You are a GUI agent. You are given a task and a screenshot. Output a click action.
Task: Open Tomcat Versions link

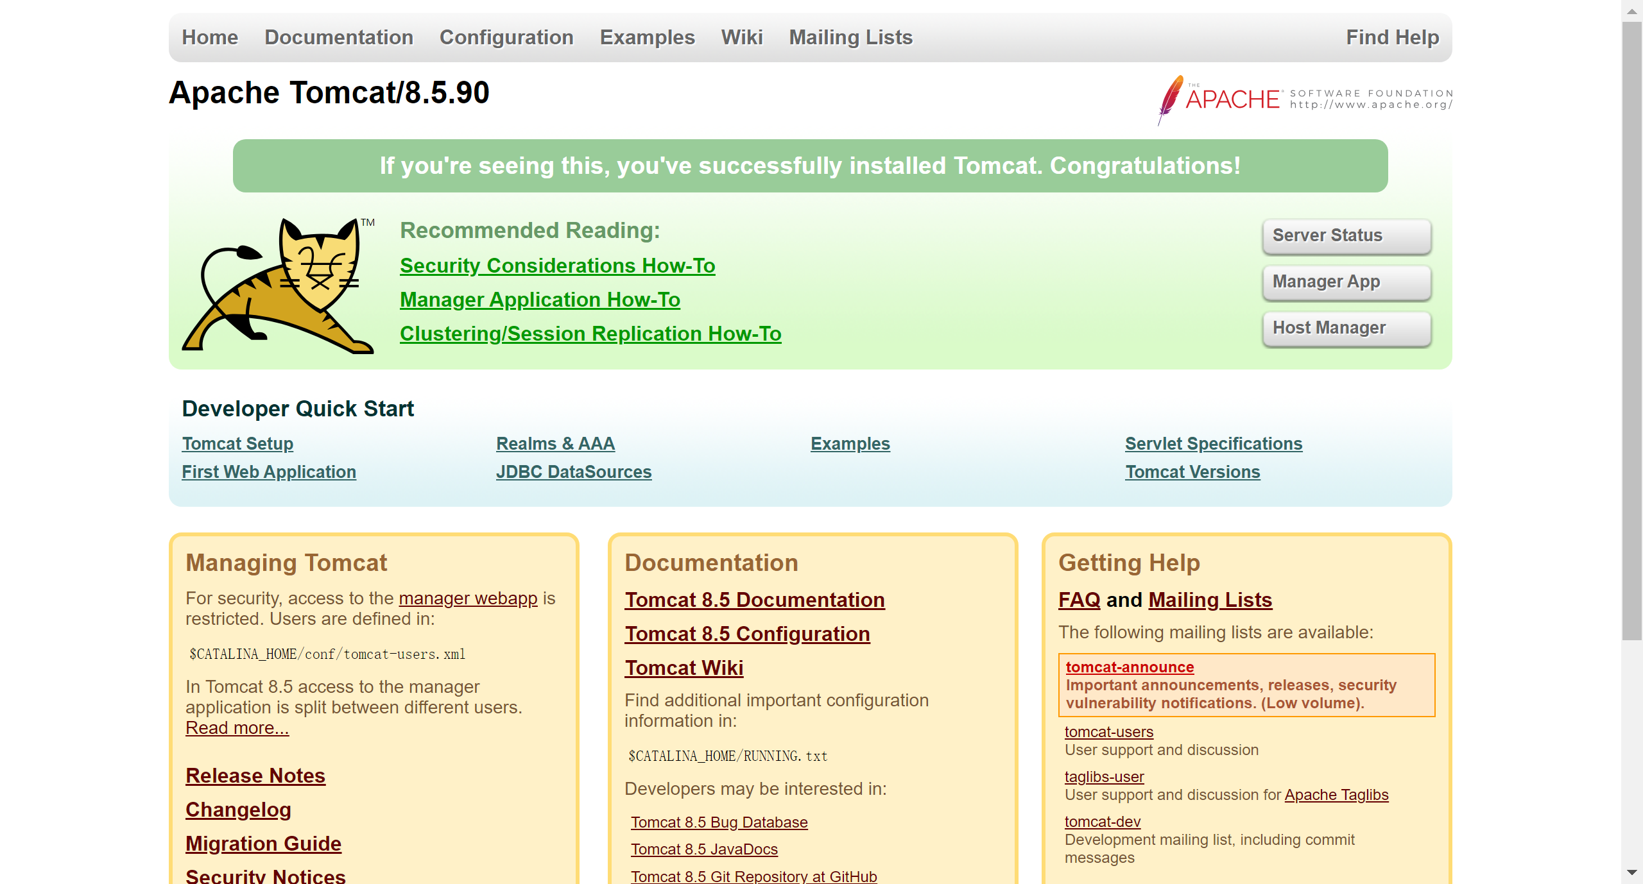pos(1192,472)
